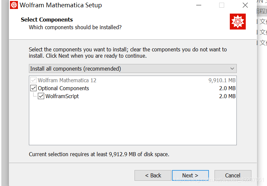Minimize the Setup window

click(x=199, y=5)
